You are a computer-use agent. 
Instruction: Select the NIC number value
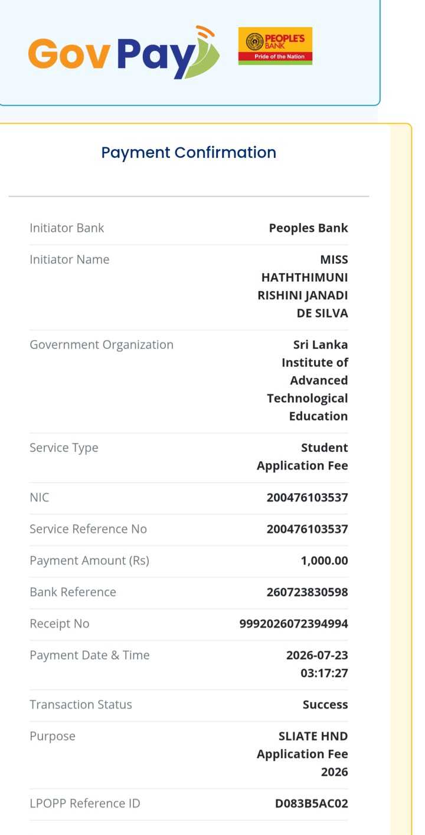pos(308,498)
